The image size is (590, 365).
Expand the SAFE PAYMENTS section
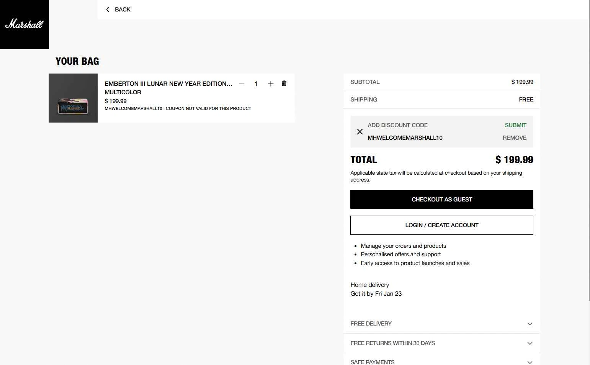441,362
